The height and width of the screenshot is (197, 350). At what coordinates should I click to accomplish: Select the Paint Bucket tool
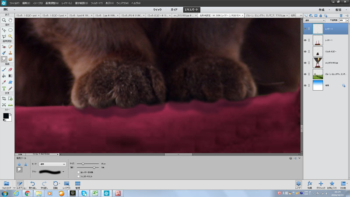[x=4, y=76]
